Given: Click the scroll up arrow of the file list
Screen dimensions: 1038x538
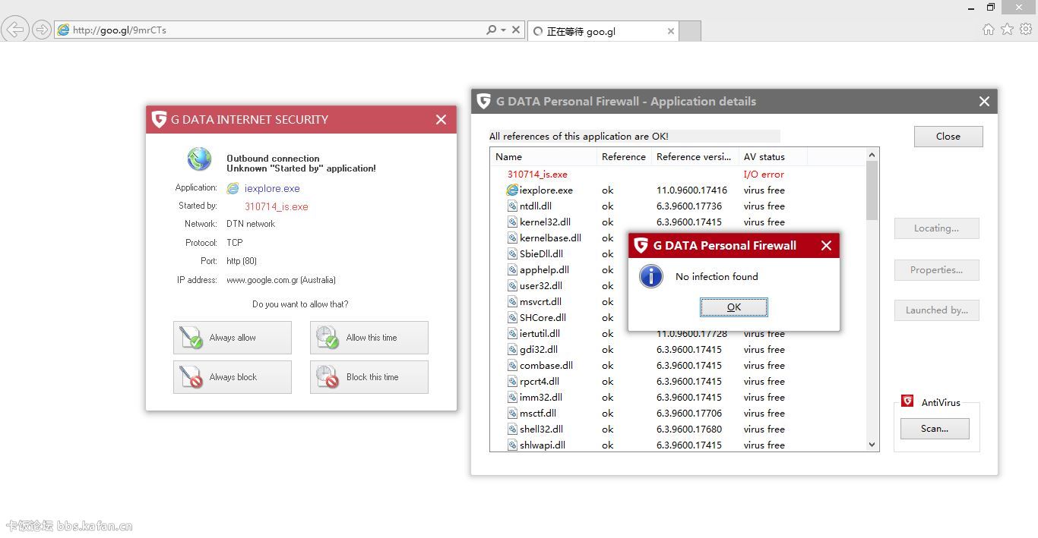Looking at the screenshot, I should [872, 155].
